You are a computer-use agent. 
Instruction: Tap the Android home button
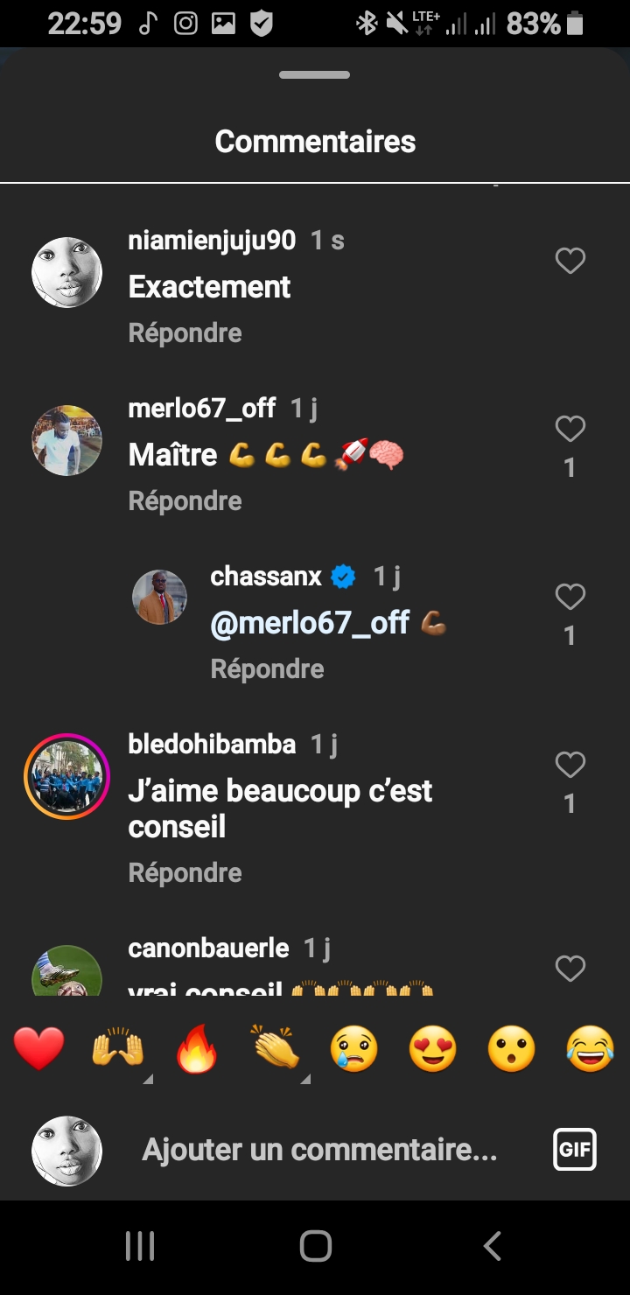[x=315, y=1246]
